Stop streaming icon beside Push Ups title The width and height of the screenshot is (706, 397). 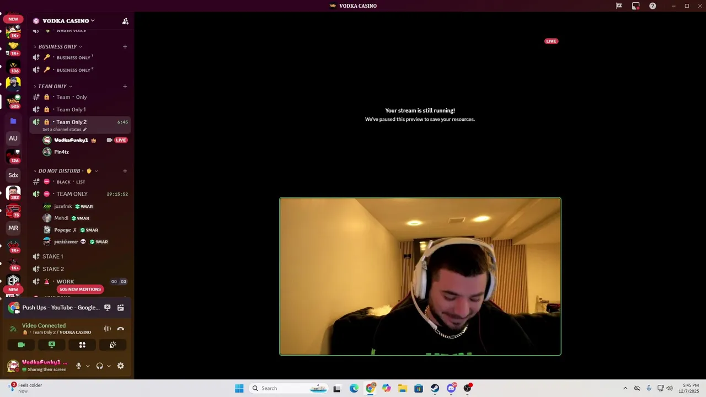point(108,308)
